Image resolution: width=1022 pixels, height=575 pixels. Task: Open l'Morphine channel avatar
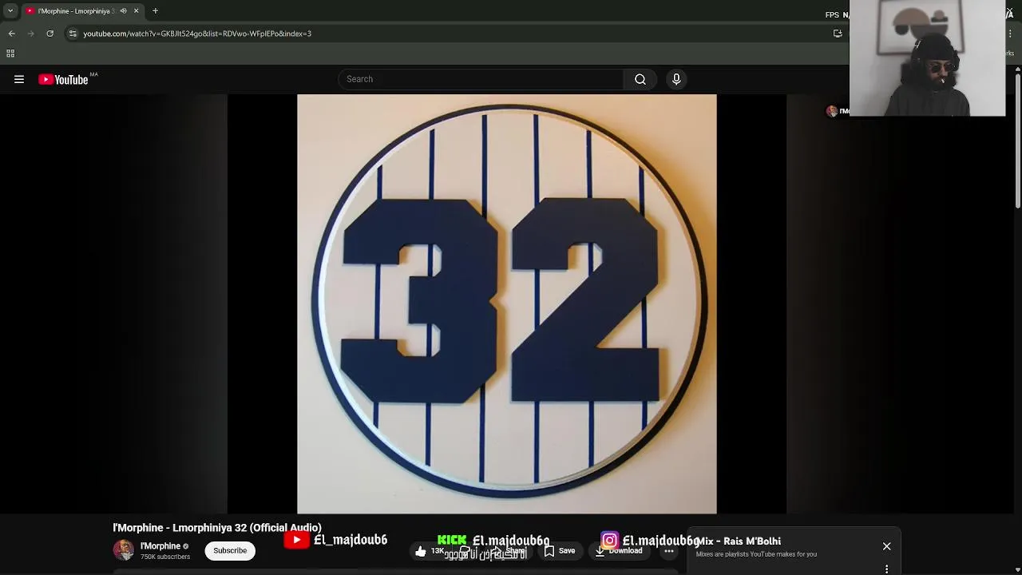point(123,550)
